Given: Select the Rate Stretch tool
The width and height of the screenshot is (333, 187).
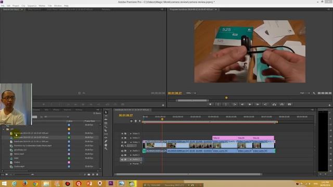Looking at the screenshot, I should [x=106, y=127].
